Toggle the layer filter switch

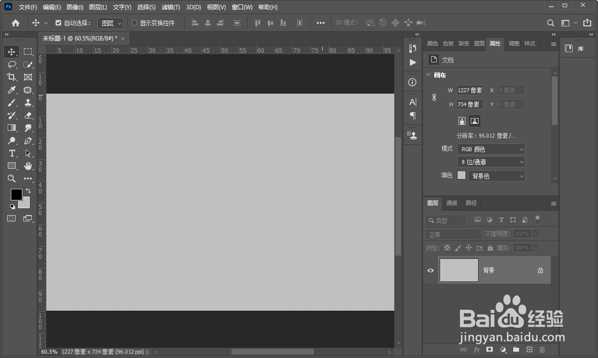tap(538, 219)
